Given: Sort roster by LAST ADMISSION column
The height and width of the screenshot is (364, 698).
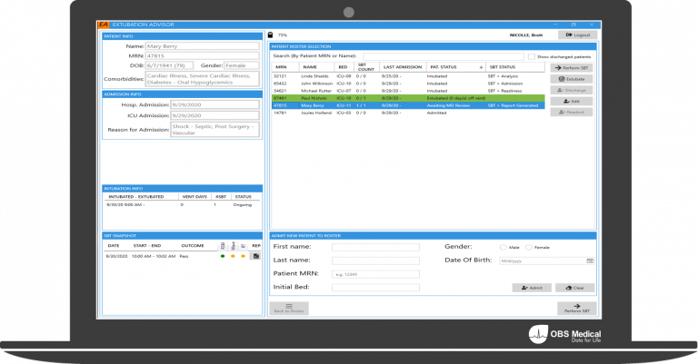Looking at the screenshot, I should click(403, 67).
